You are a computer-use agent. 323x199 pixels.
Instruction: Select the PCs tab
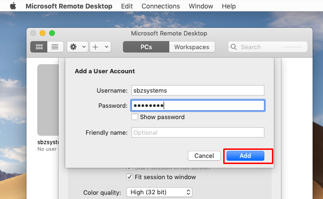click(x=146, y=47)
